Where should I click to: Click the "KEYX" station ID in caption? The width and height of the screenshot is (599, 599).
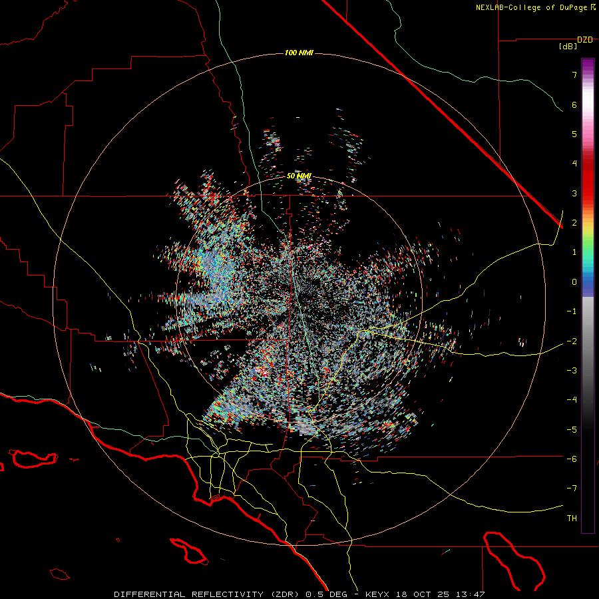point(377,594)
